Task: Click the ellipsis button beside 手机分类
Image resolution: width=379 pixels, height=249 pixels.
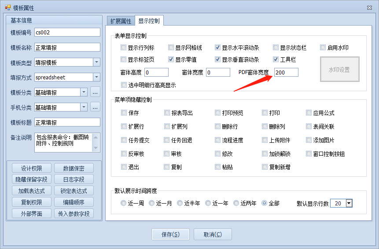Action: (x=95, y=108)
